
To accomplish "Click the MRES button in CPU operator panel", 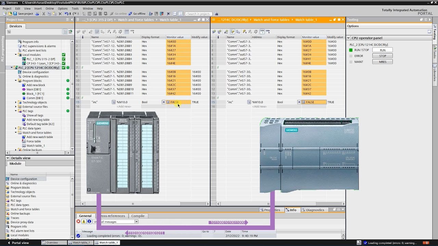I will [383, 62].
